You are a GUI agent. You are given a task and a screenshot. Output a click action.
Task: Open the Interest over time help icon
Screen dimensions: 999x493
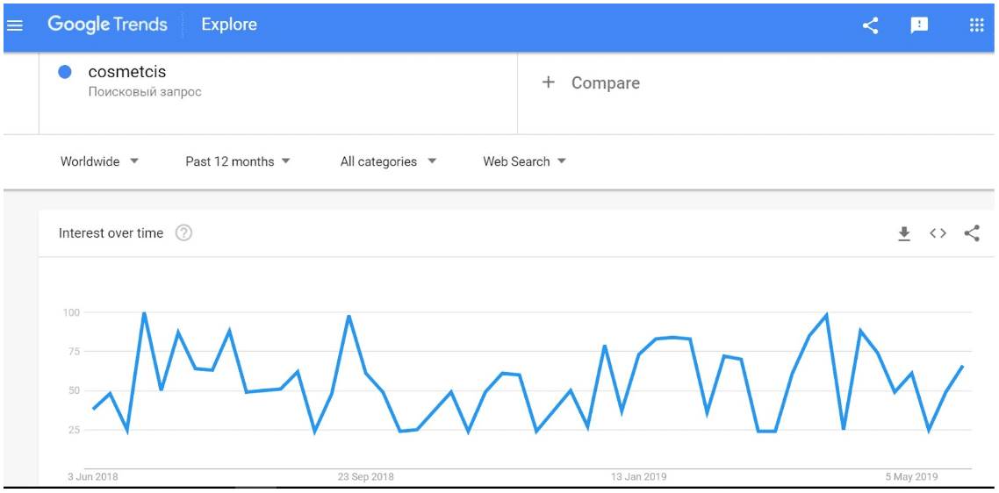point(183,233)
